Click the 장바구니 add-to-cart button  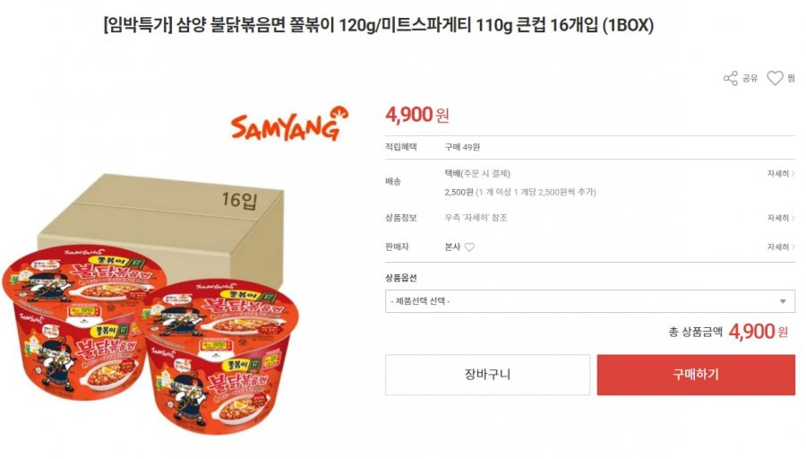coord(487,375)
